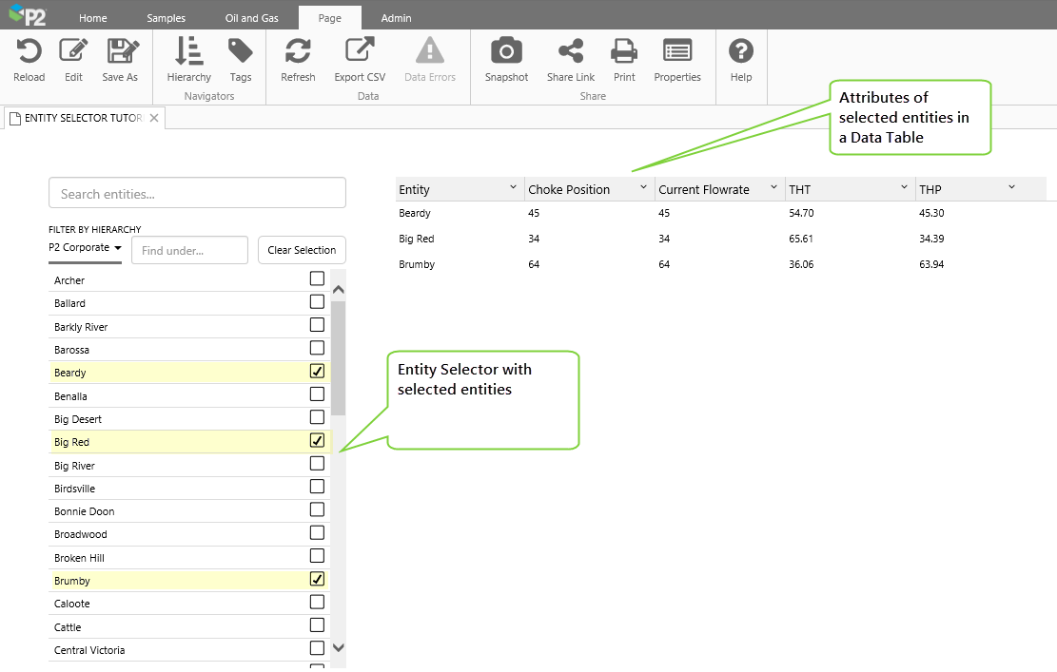Tick the Archer entity checkbox
Screen dimensions: 1057x672
[318, 279]
